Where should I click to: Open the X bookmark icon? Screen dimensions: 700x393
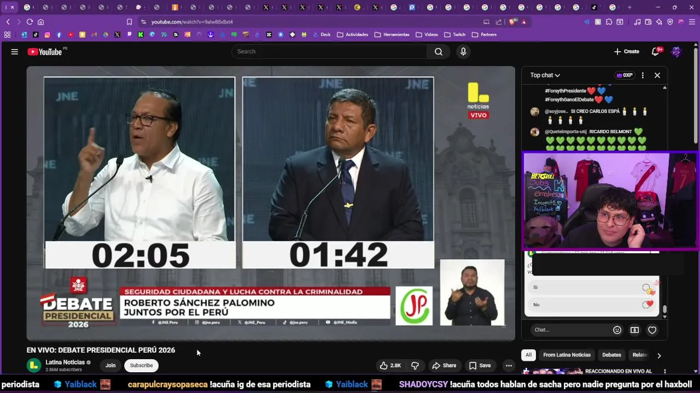(117, 34)
